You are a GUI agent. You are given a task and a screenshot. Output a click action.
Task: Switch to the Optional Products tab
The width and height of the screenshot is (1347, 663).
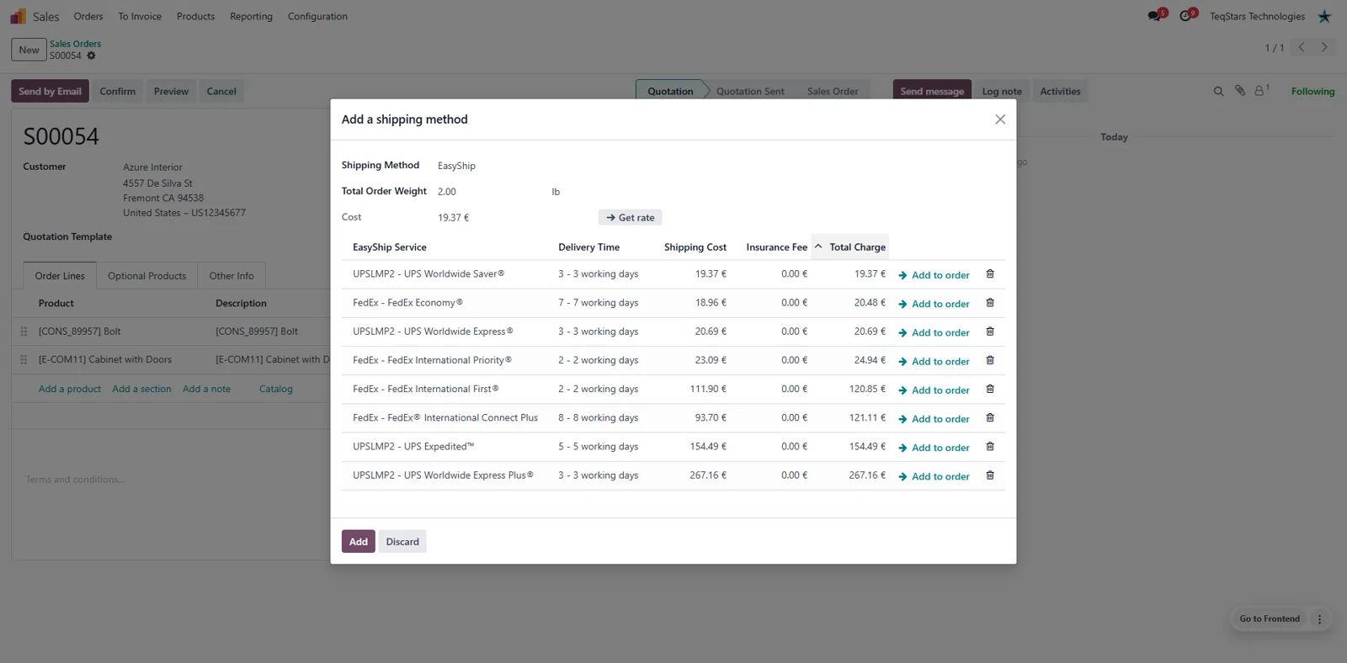[146, 276]
